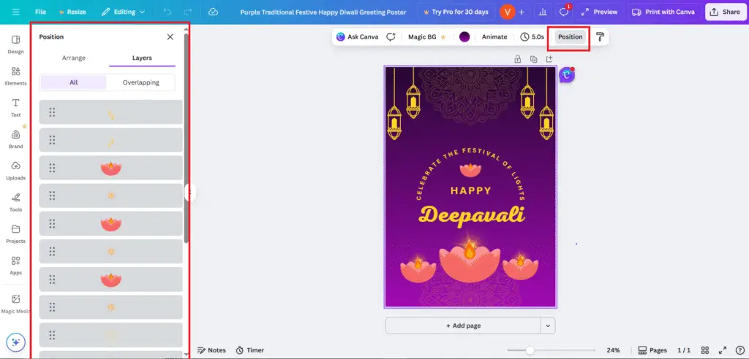
Task: Open the Design sidebar panel
Action: click(x=16, y=45)
